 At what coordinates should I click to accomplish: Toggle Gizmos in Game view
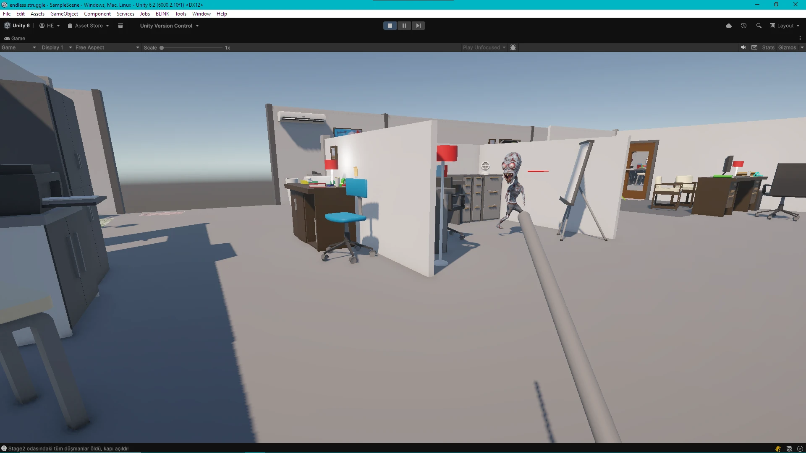[787, 47]
